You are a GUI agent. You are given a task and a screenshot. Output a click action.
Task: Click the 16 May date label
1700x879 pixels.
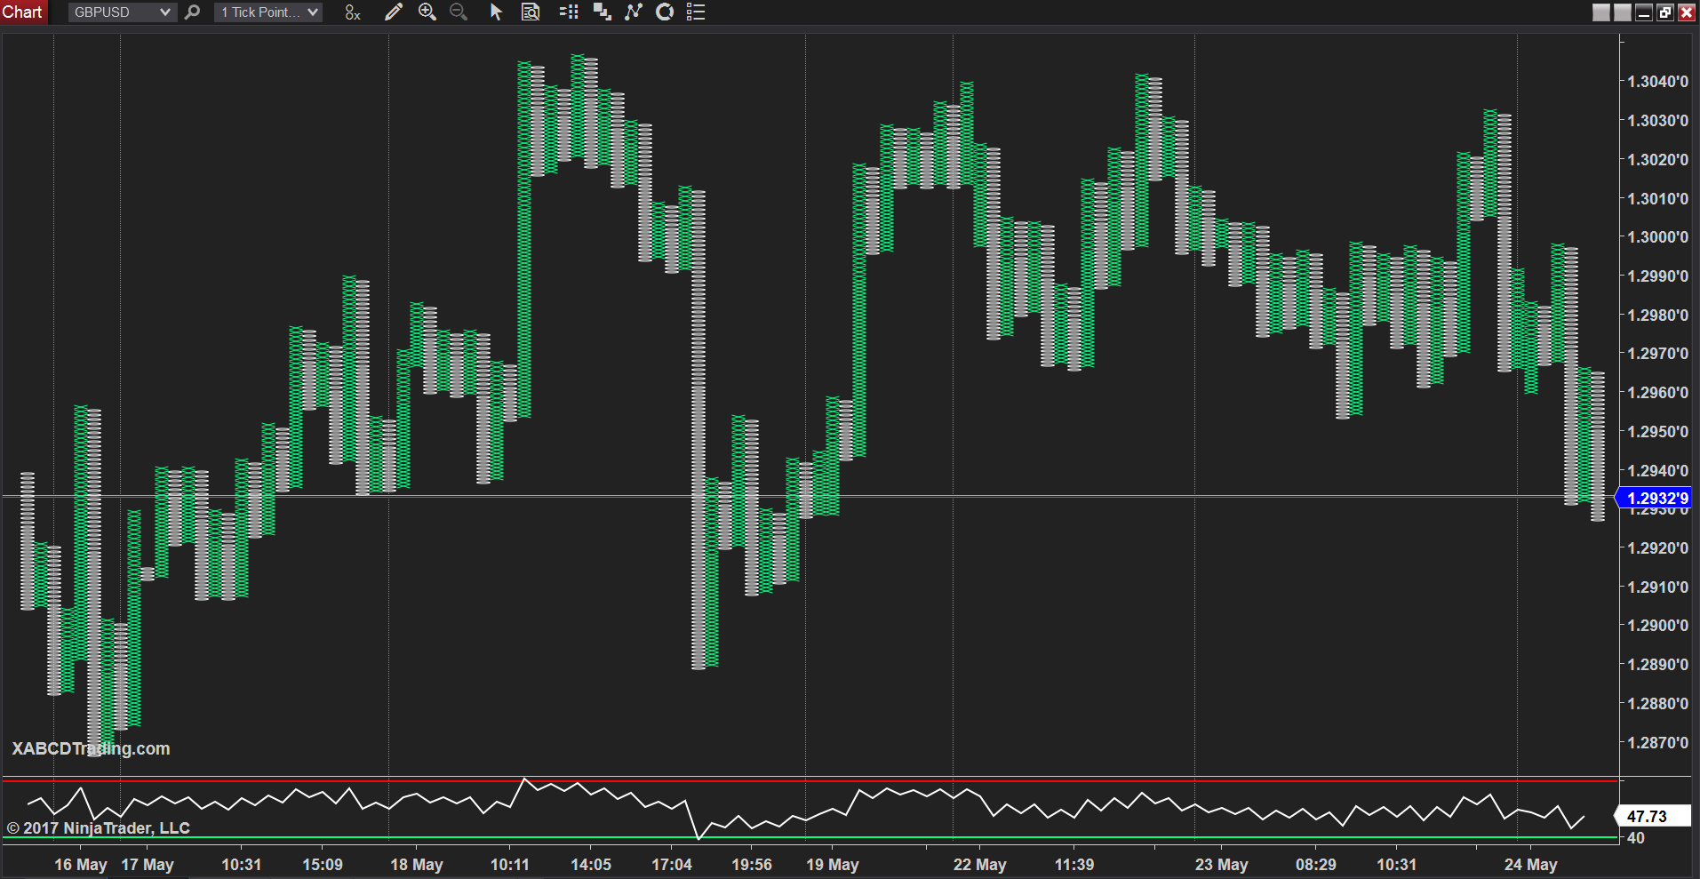point(81,865)
